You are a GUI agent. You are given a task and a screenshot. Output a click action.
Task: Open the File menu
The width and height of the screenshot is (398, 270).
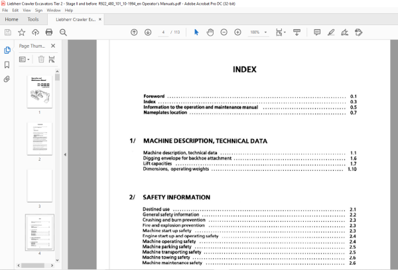click(x=5, y=11)
